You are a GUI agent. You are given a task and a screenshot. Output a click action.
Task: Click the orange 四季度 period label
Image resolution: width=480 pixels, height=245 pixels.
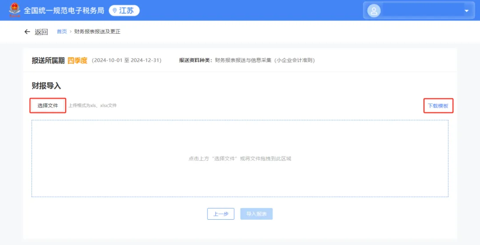click(77, 60)
